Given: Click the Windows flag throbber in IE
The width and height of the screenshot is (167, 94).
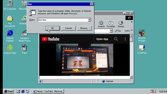Looking at the screenshot, I should tap(129, 18).
